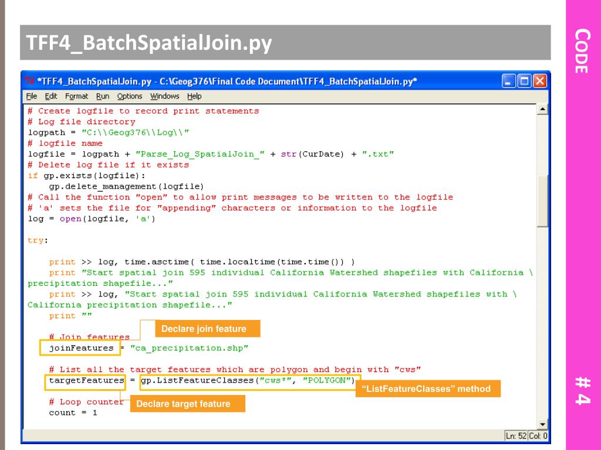Click the line 'if gp.exists(logfile):'
This screenshot has width=601, height=450.
pos(87,176)
